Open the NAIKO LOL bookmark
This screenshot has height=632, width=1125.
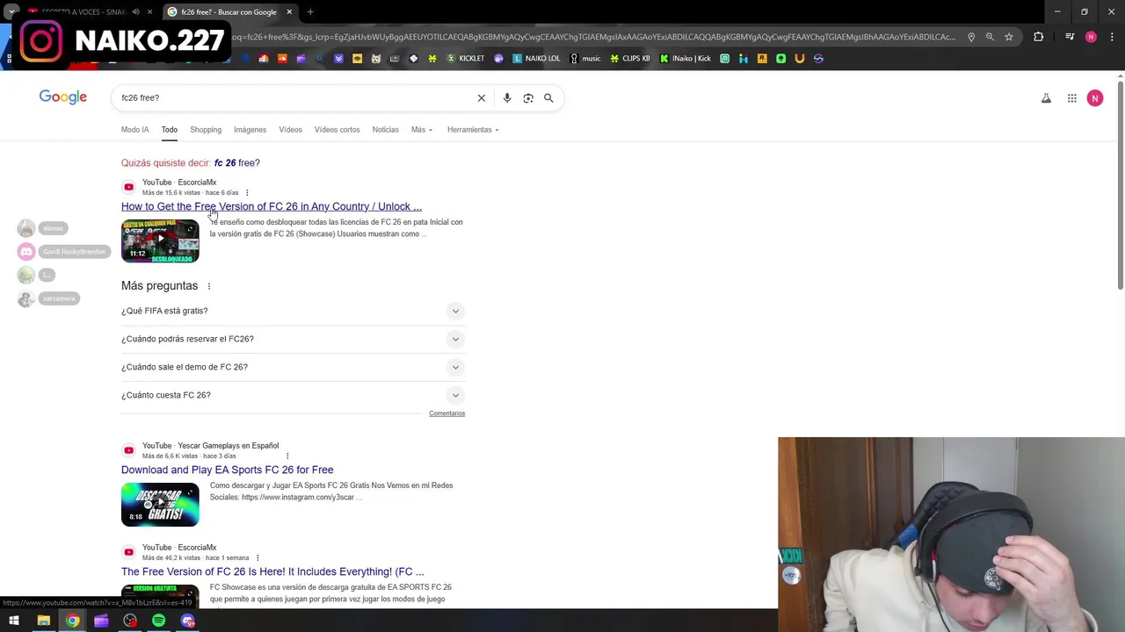point(536,59)
